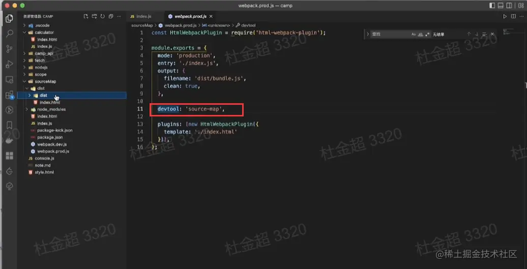Open the Bookmarks view in activity bar
527x269 pixels.
9,125
